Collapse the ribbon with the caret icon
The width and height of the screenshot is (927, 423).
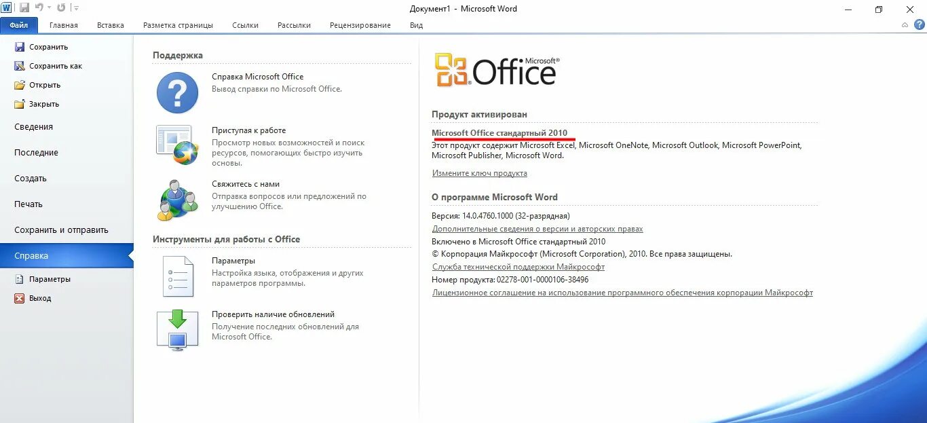(905, 25)
